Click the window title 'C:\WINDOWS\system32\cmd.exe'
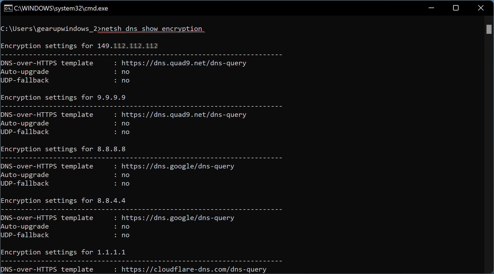This screenshot has height=274, width=494. point(61,8)
